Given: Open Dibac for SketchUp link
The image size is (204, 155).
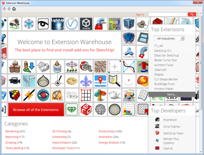Looking at the screenshot, I should tap(166, 55).
